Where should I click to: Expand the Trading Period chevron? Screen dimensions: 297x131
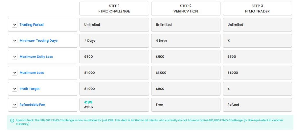pos(15,25)
